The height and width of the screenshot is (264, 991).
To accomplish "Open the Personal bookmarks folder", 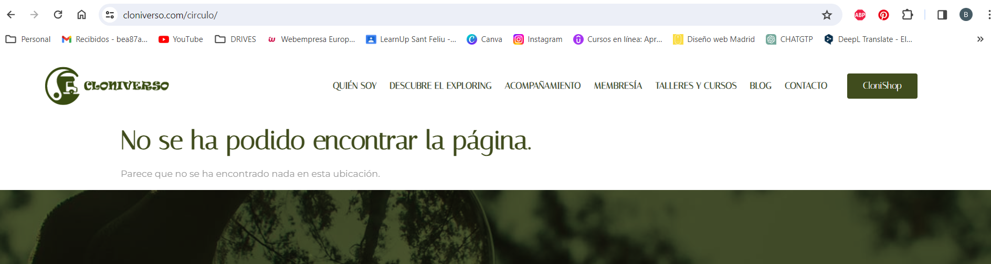I will coord(28,39).
